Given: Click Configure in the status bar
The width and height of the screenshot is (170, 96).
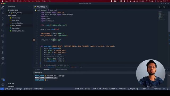Looking at the screenshot, I should (x=28, y=89).
